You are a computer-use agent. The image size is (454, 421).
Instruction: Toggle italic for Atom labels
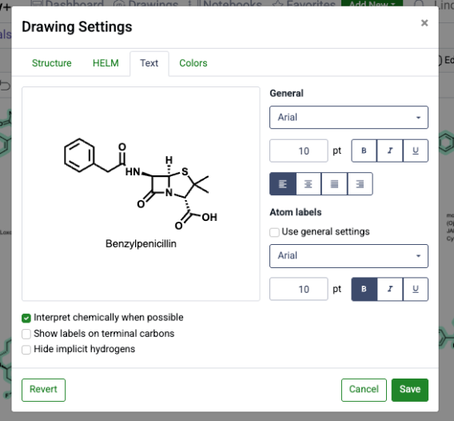click(390, 289)
